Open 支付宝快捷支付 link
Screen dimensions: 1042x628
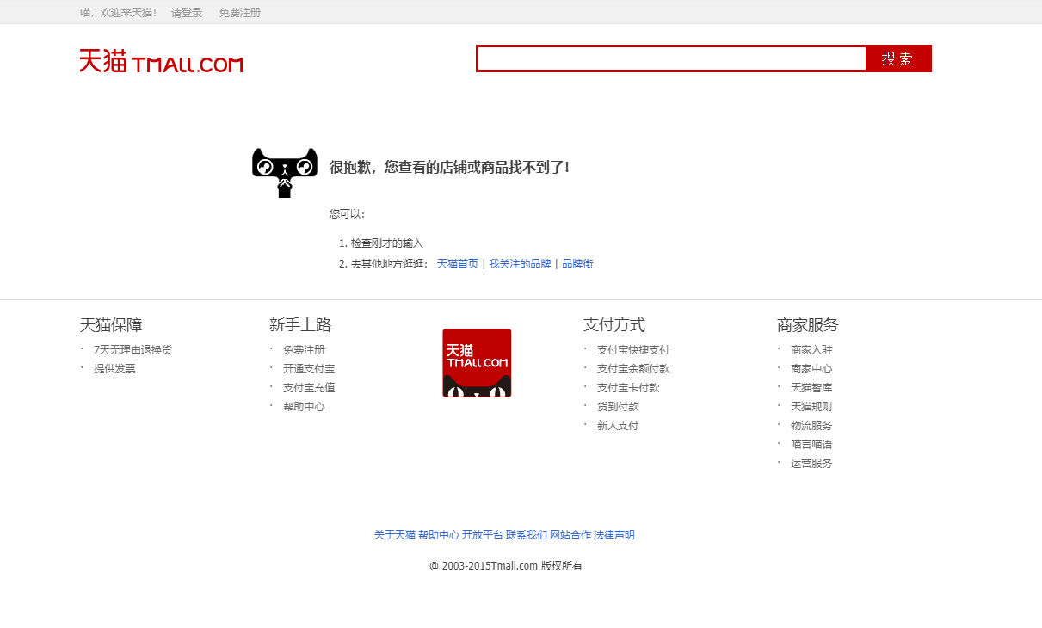(633, 350)
